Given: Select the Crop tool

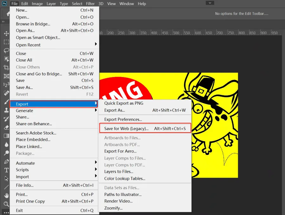Looking at the screenshot, I should [6, 68].
